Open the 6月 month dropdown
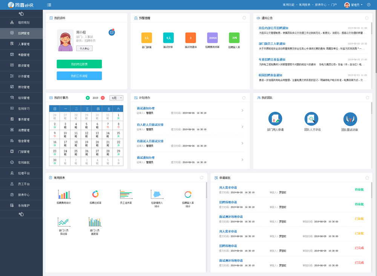The height and width of the screenshot is (276, 377). 116,98
